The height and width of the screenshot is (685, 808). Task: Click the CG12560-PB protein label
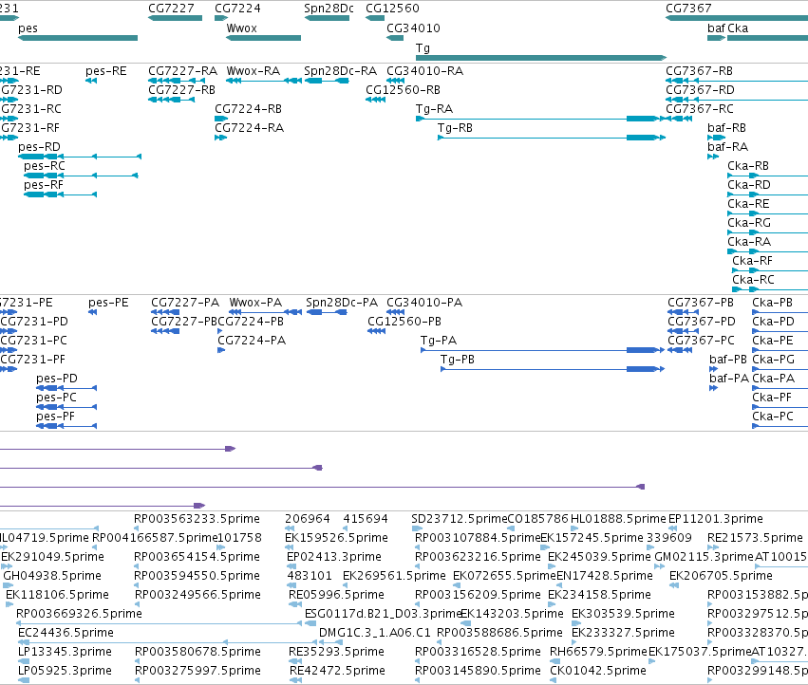(x=404, y=322)
